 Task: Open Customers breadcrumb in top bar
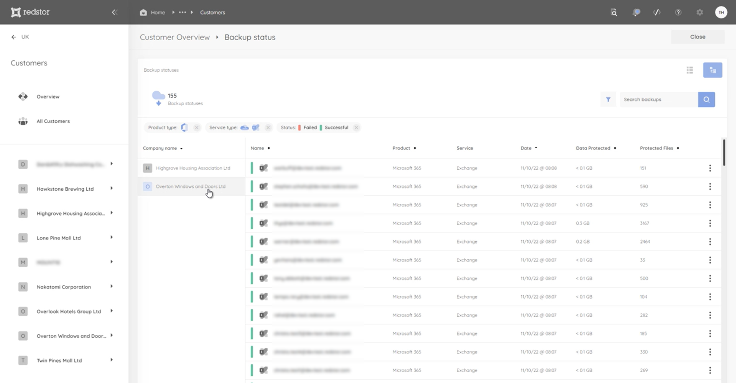point(212,13)
